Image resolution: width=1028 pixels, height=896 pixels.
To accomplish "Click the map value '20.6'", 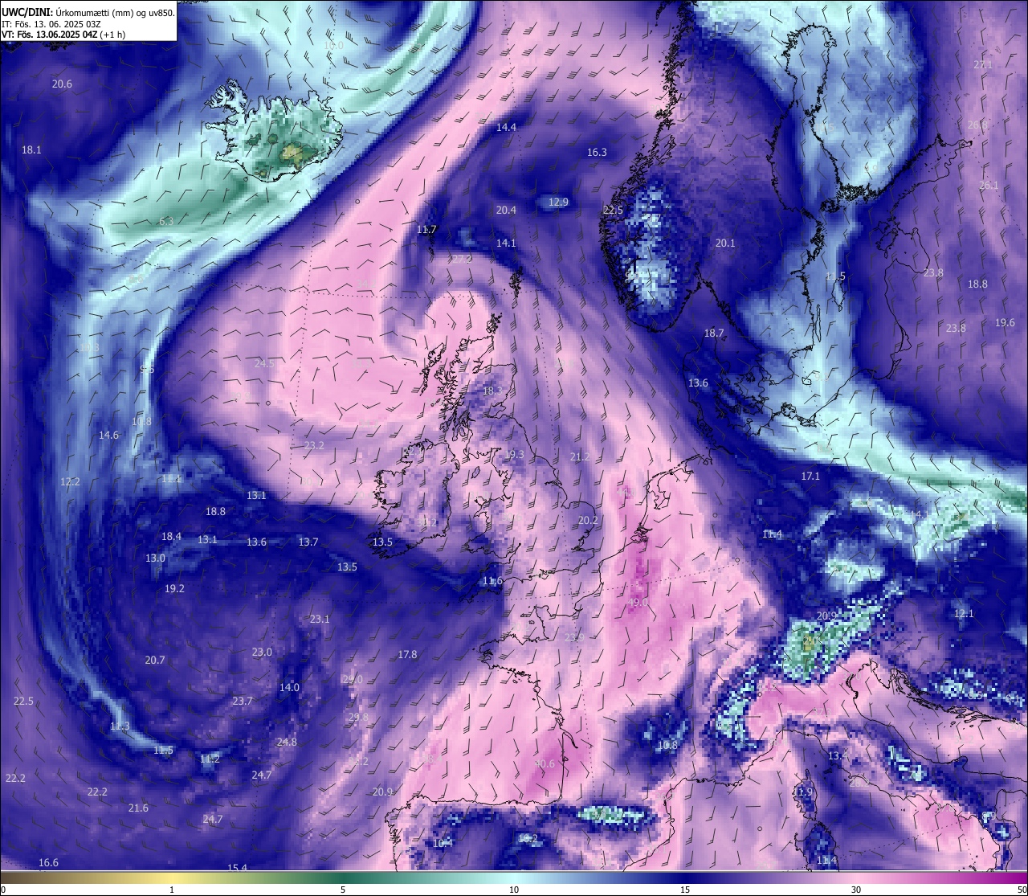I will coord(62,84).
